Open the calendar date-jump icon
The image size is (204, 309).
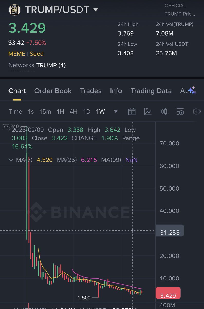[x=132, y=111]
